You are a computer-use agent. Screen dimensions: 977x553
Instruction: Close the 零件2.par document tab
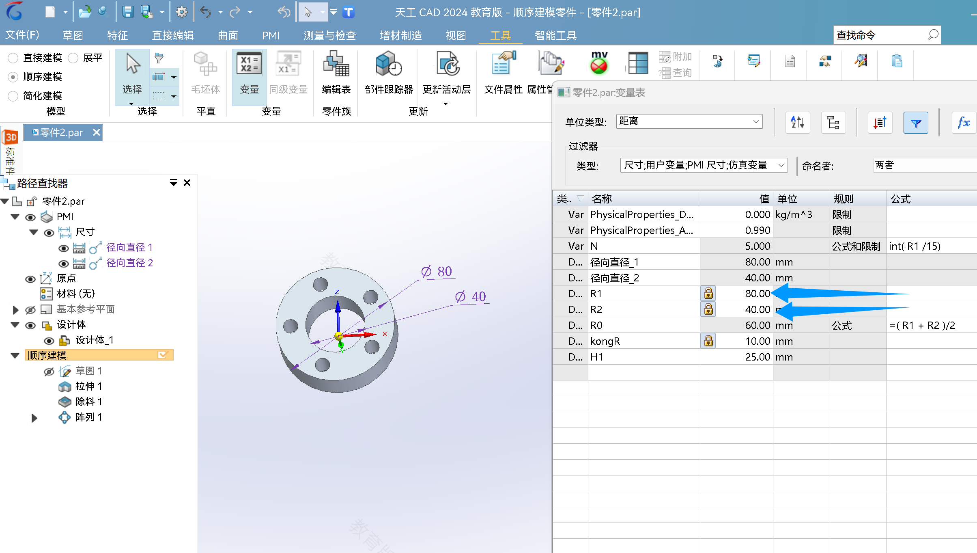(96, 132)
